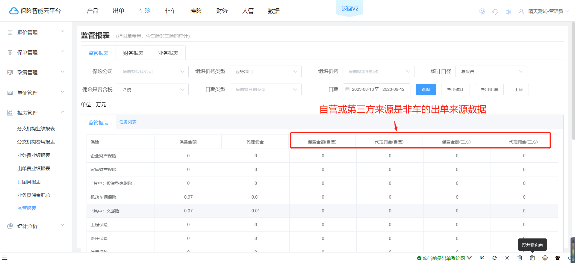The image size is (575, 263).
Task: Open the 寿险 top menu
Action: (x=196, y=11)
